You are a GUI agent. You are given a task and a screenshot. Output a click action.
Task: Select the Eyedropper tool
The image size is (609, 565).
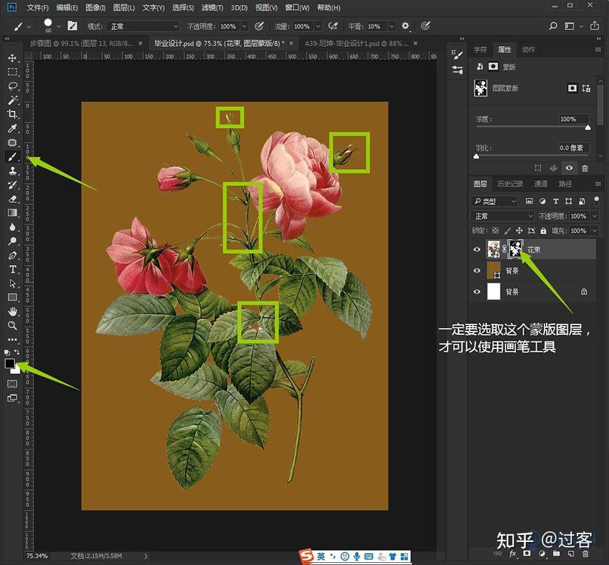[12, 128]
